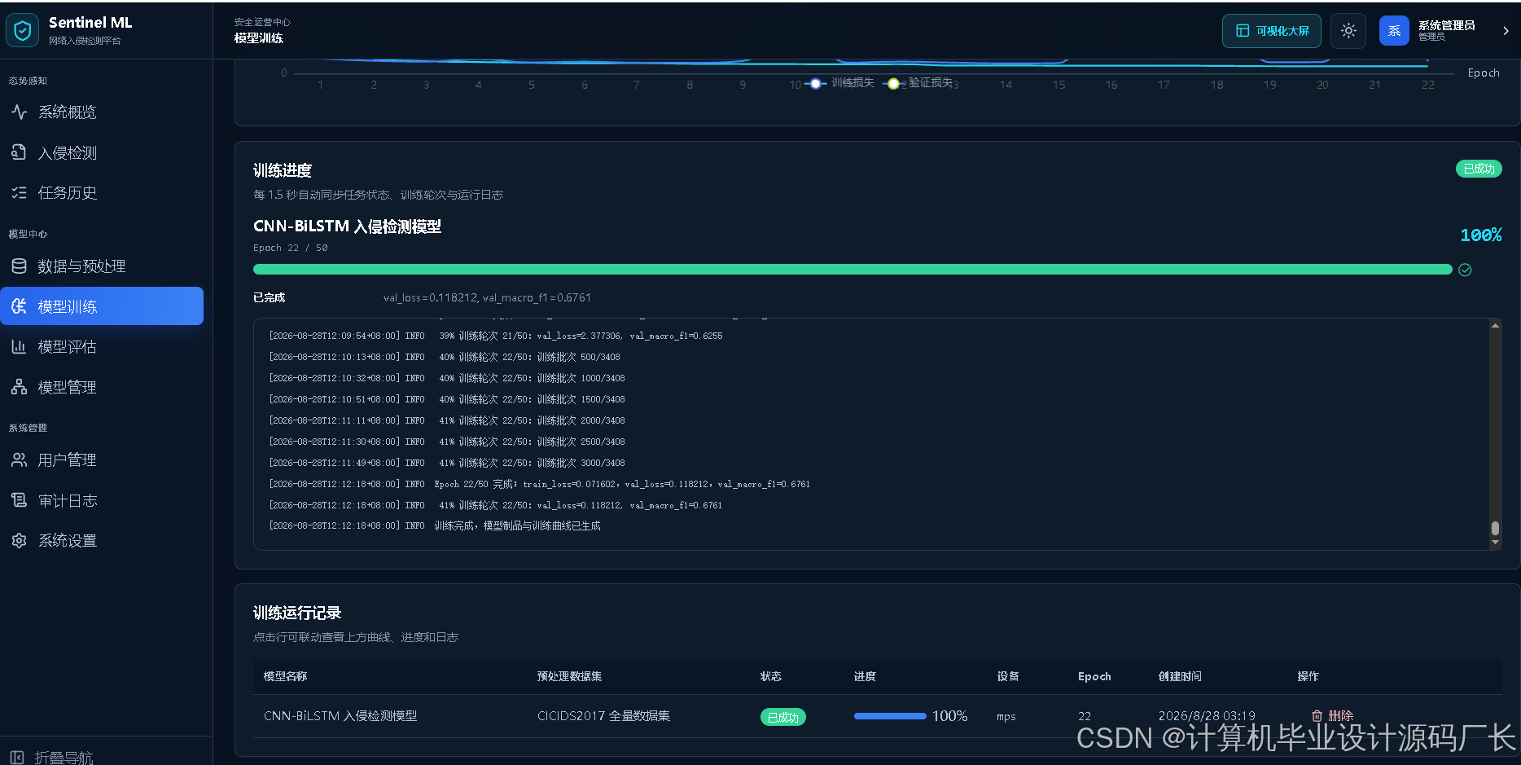Collapse sidebar with 折叠导航
Screen dimensions: 1521x765
(51, 757)
